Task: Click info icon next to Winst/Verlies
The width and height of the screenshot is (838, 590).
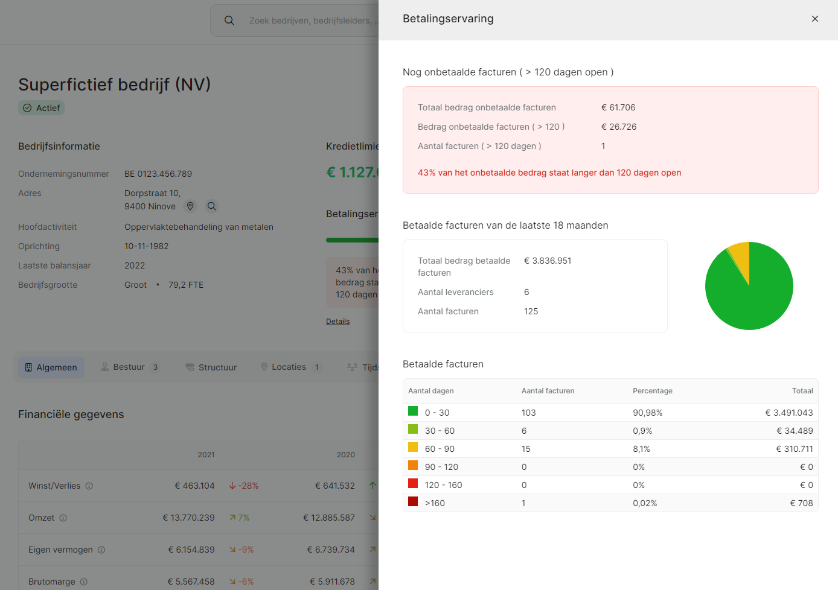Action: tap(89, 486)
